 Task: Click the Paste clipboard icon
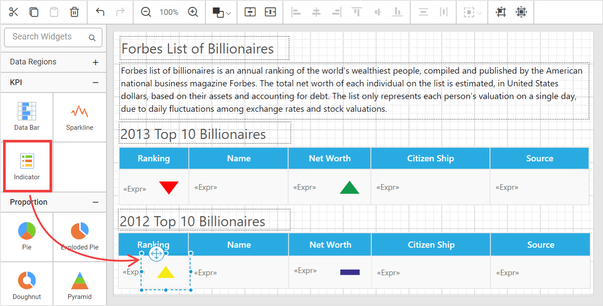(x=54, y=12)
